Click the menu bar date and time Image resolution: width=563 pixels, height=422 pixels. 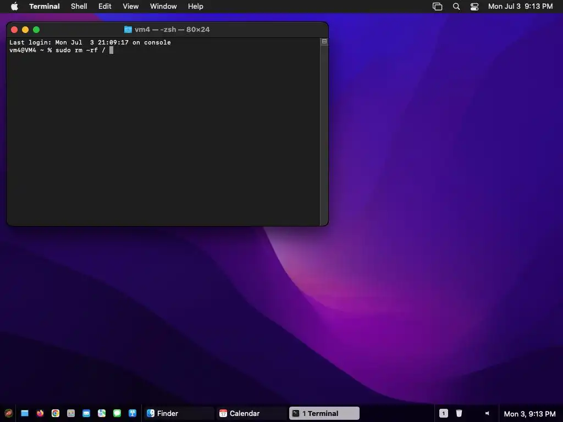click(520, 7)
